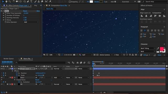Toggle Position stopwatch on Shape Layer 1
Image resolution: width=168 pixels, height=94 pixels.
tap(17, 73)
